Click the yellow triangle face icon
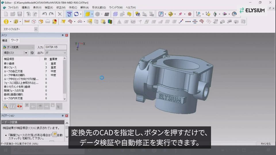 pyautogui.click(x=63, y=22)
